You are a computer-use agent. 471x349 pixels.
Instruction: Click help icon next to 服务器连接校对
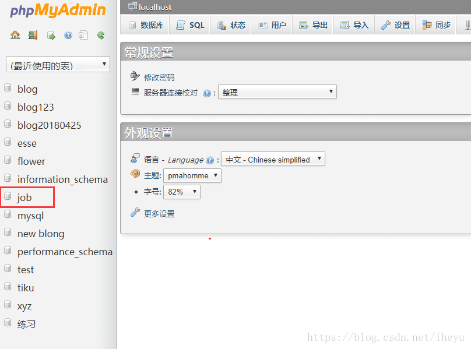[x=207, y=93]
